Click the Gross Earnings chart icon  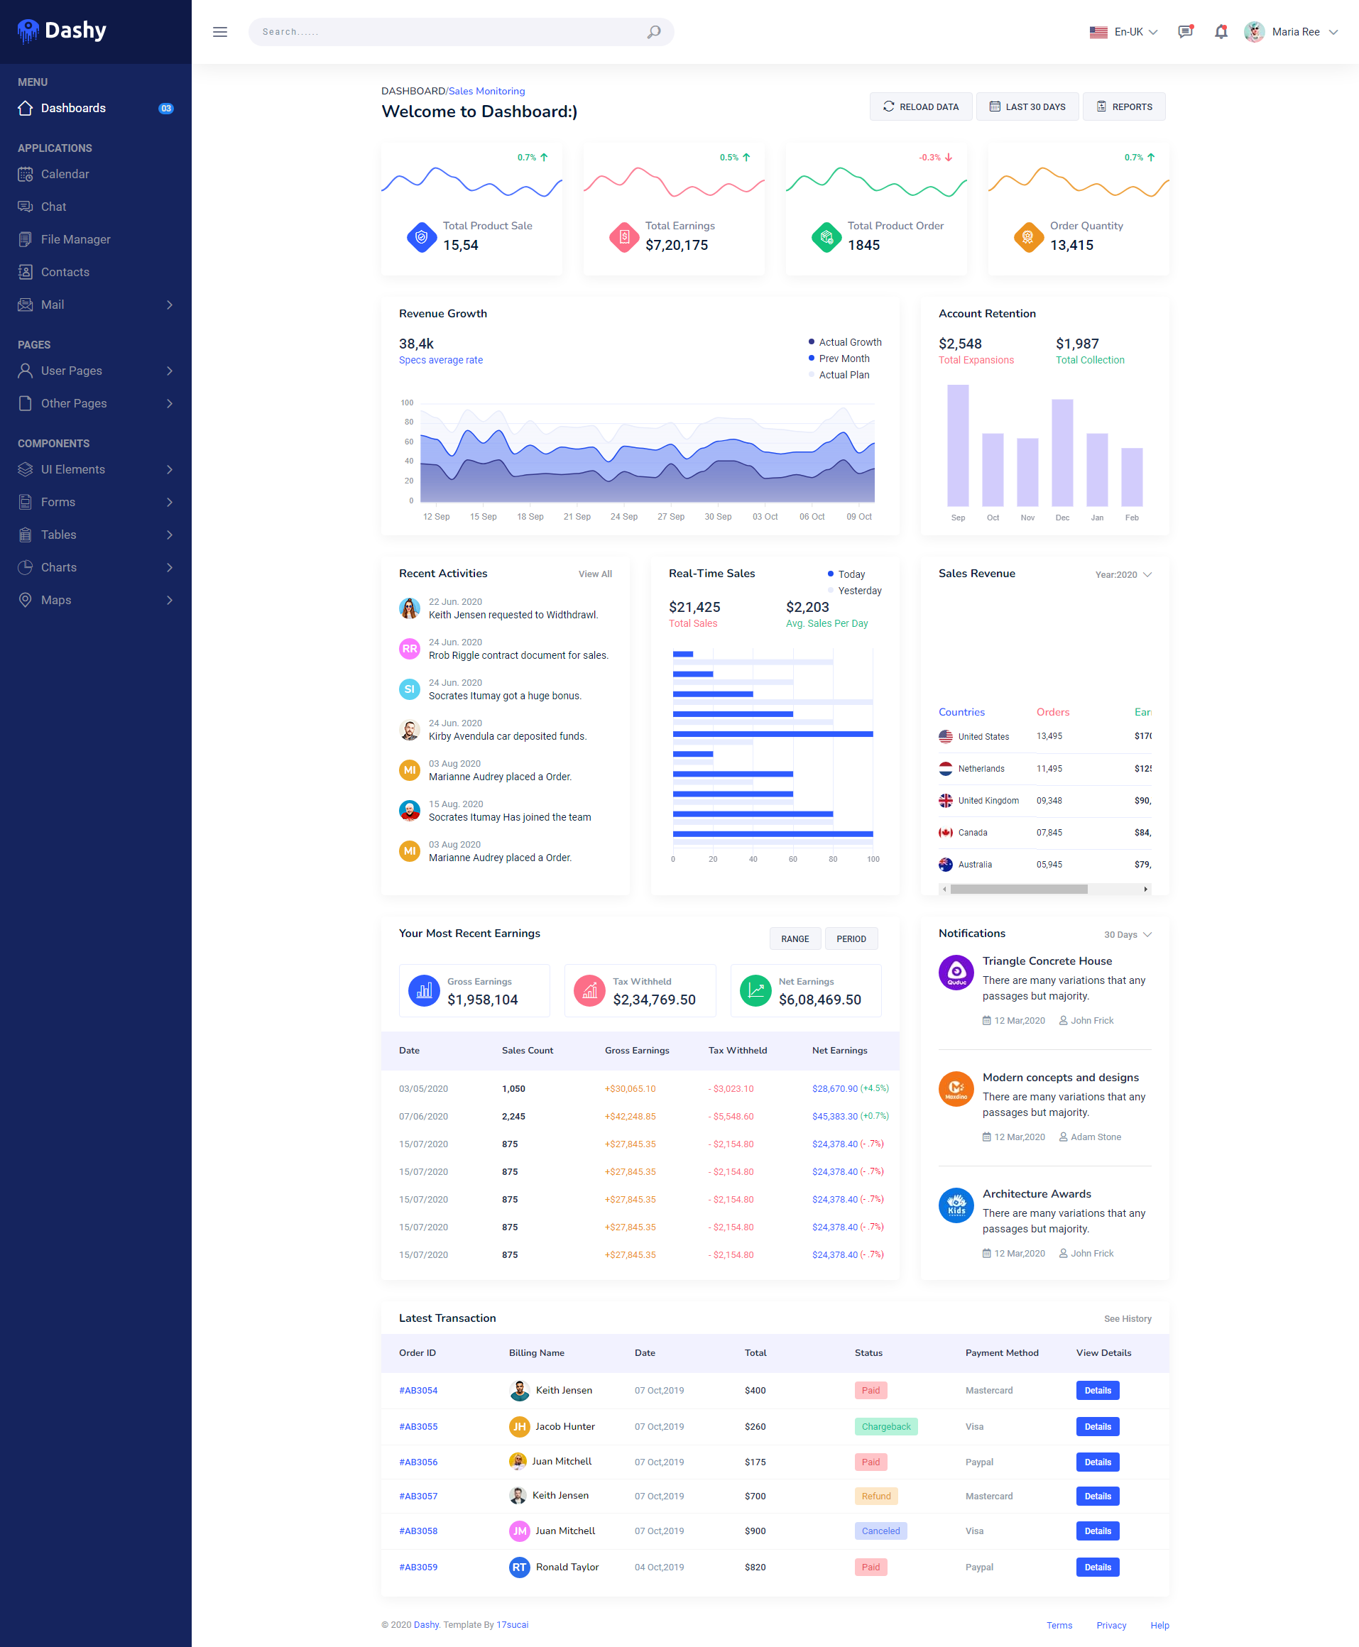pyautogui.click(x=425, y=990)
